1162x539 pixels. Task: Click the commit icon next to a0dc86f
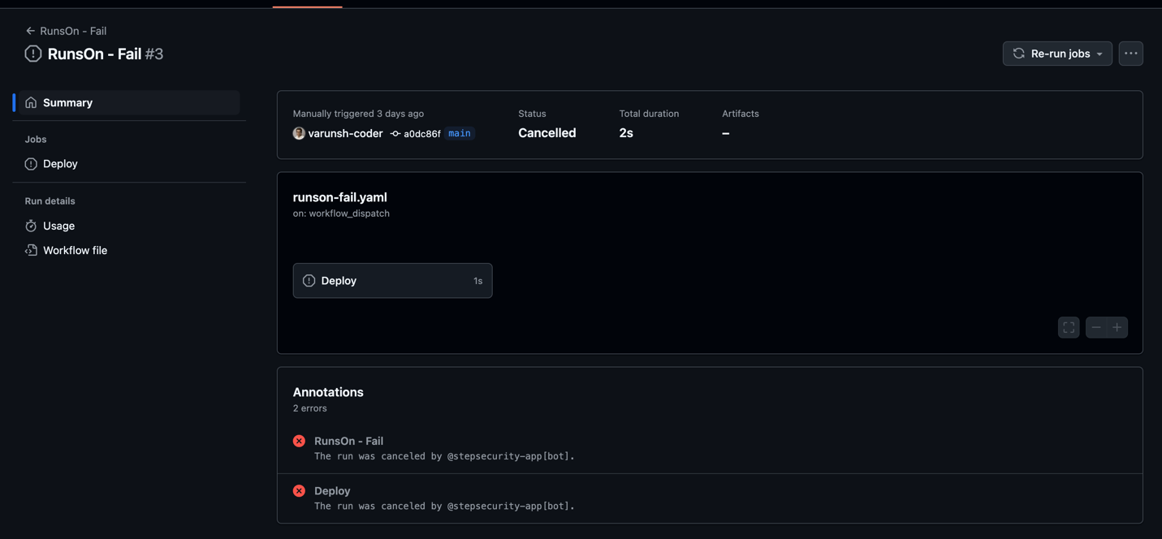pos(395,134)
